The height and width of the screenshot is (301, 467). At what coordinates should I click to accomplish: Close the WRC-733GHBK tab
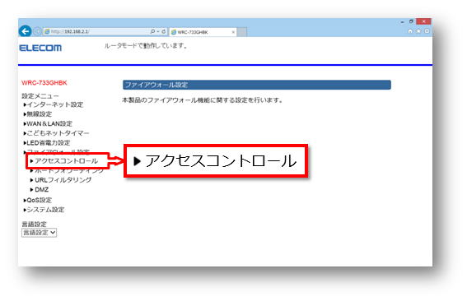click(x=233, y=32)
